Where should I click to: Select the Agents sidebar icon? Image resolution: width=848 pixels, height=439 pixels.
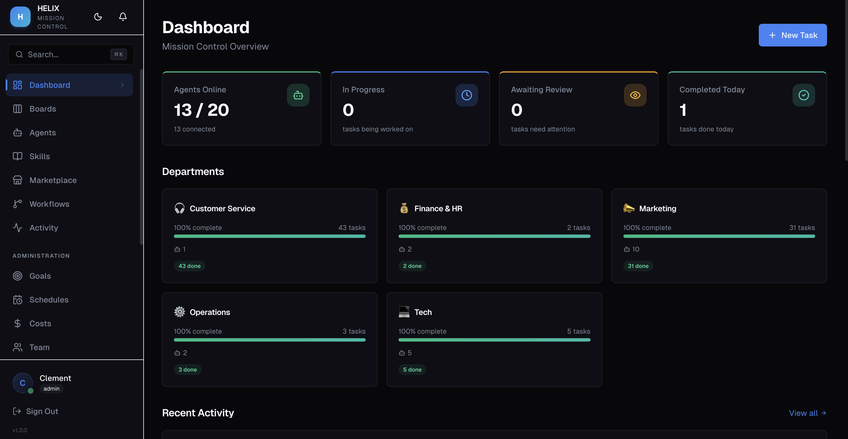[18, 132]
